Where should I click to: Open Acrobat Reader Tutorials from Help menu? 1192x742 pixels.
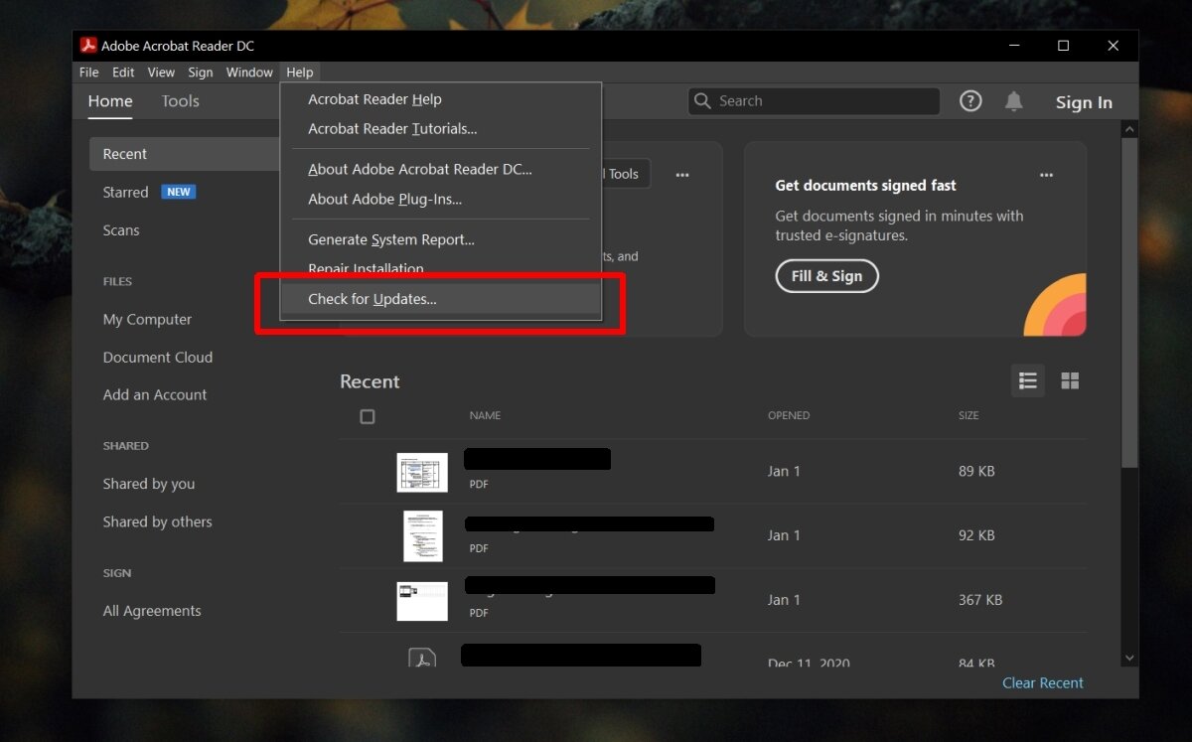[x=392, y=129]
